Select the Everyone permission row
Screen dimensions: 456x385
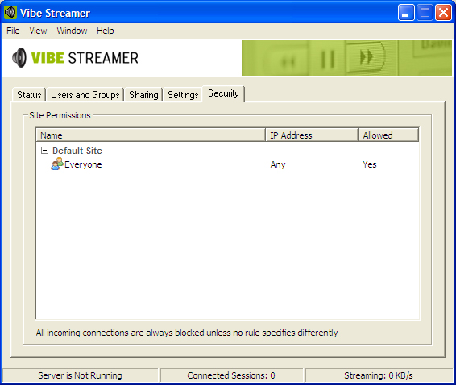click(x=227, y=164)
